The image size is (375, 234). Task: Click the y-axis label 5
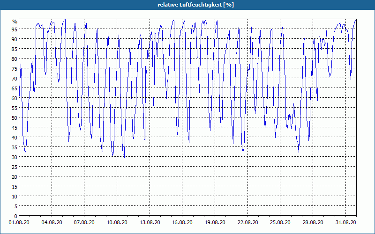[x=16, y=206]
